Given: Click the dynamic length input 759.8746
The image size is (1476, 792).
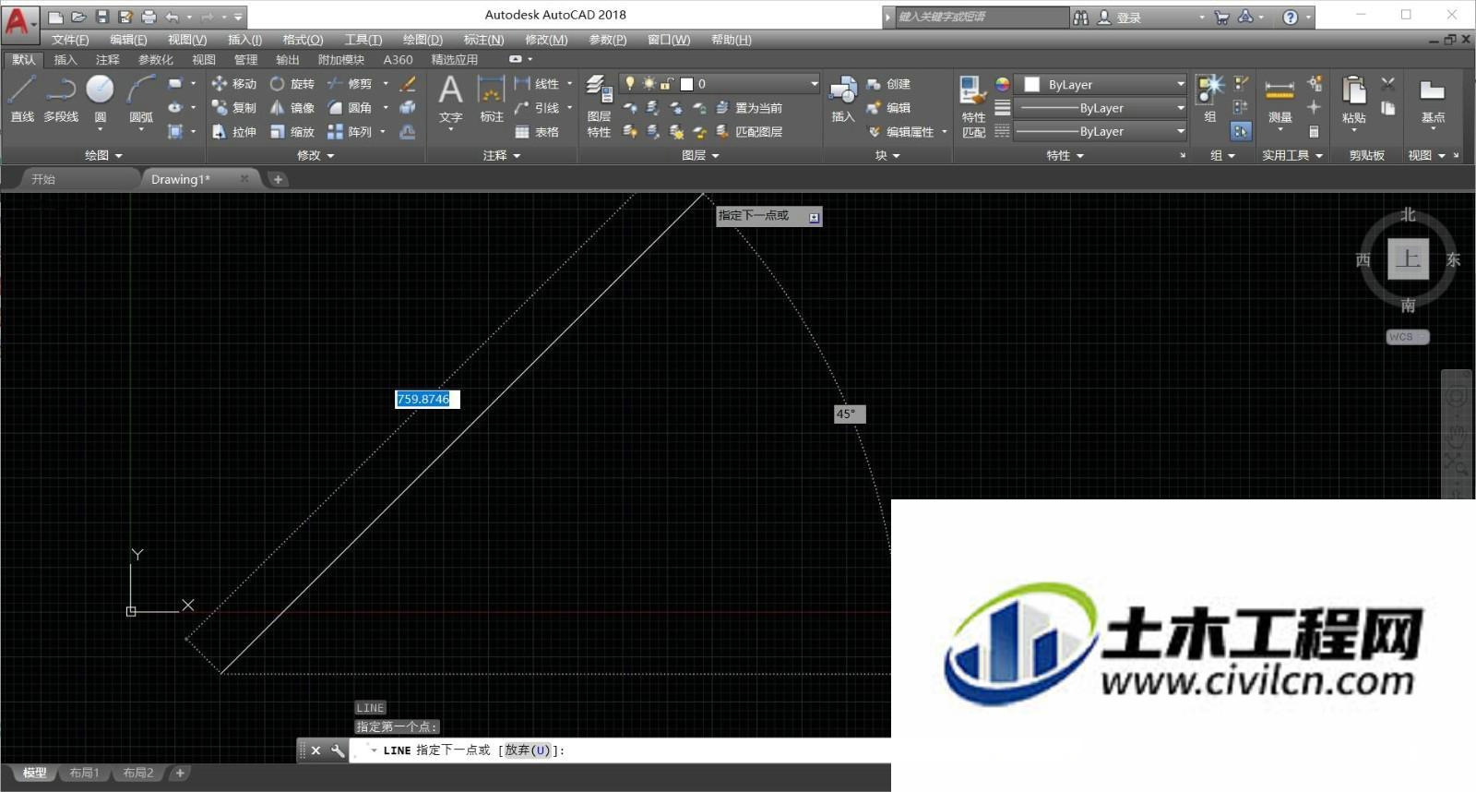Looking at the screenshot, I should click(427, 399).
